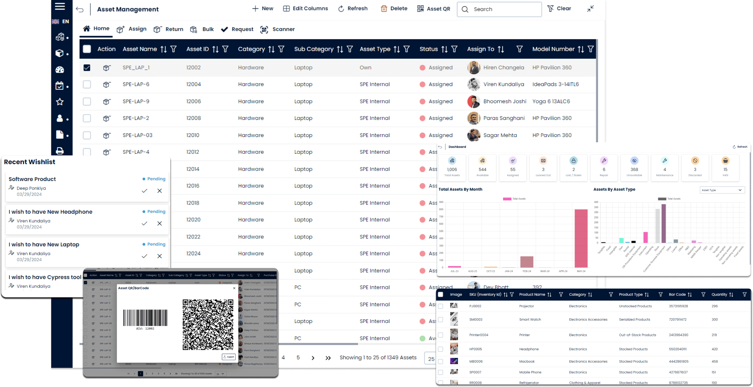Click the Category column filter funnel icon

tap(281, 49)
